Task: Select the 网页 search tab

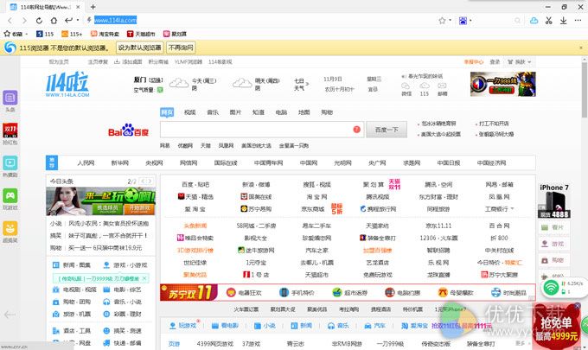Action: pyautogui.click(x=167, y=112)
